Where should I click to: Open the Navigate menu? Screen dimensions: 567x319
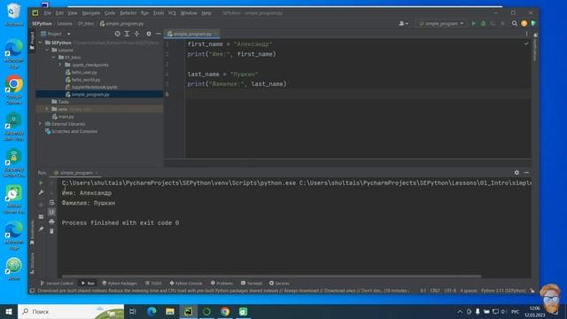point(90,13)
